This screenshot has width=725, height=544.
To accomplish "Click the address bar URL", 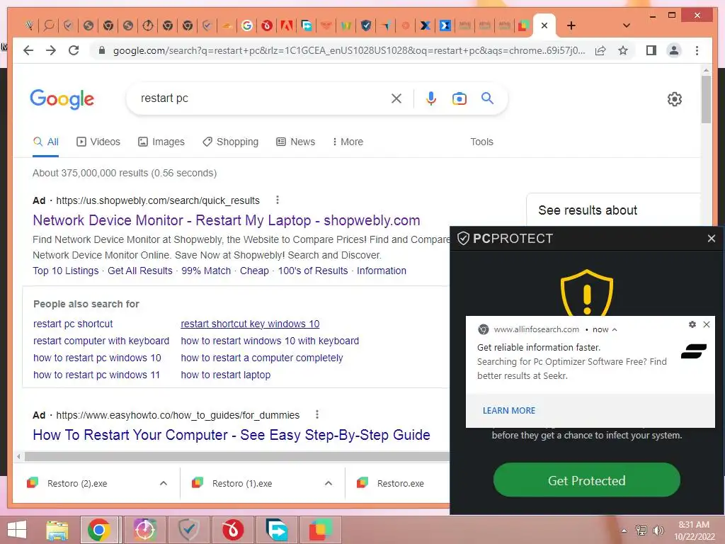I will 349,50.
